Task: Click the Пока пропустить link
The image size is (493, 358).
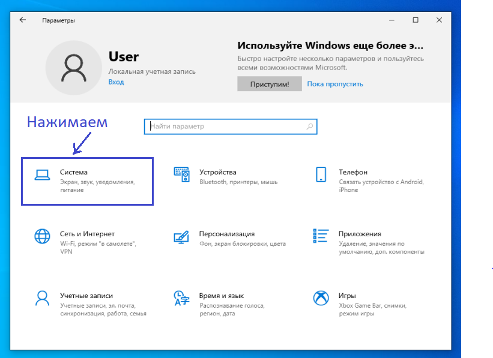Action: [335, 84]
